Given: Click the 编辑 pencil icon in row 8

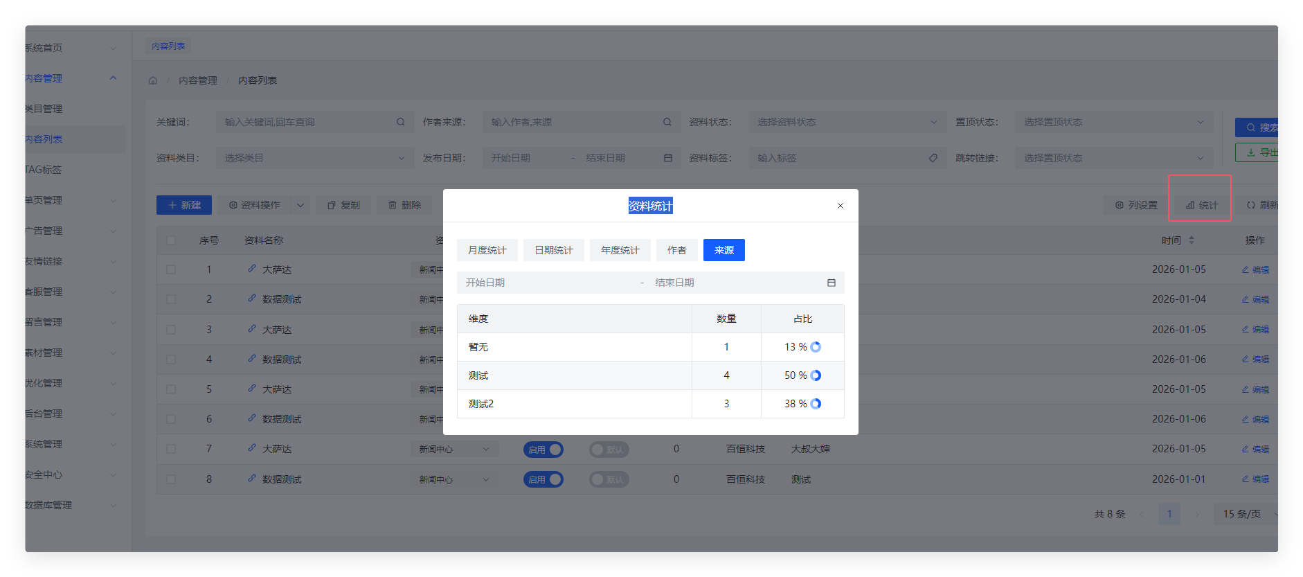Looking at the screenshot, I should click(1246, 479).
